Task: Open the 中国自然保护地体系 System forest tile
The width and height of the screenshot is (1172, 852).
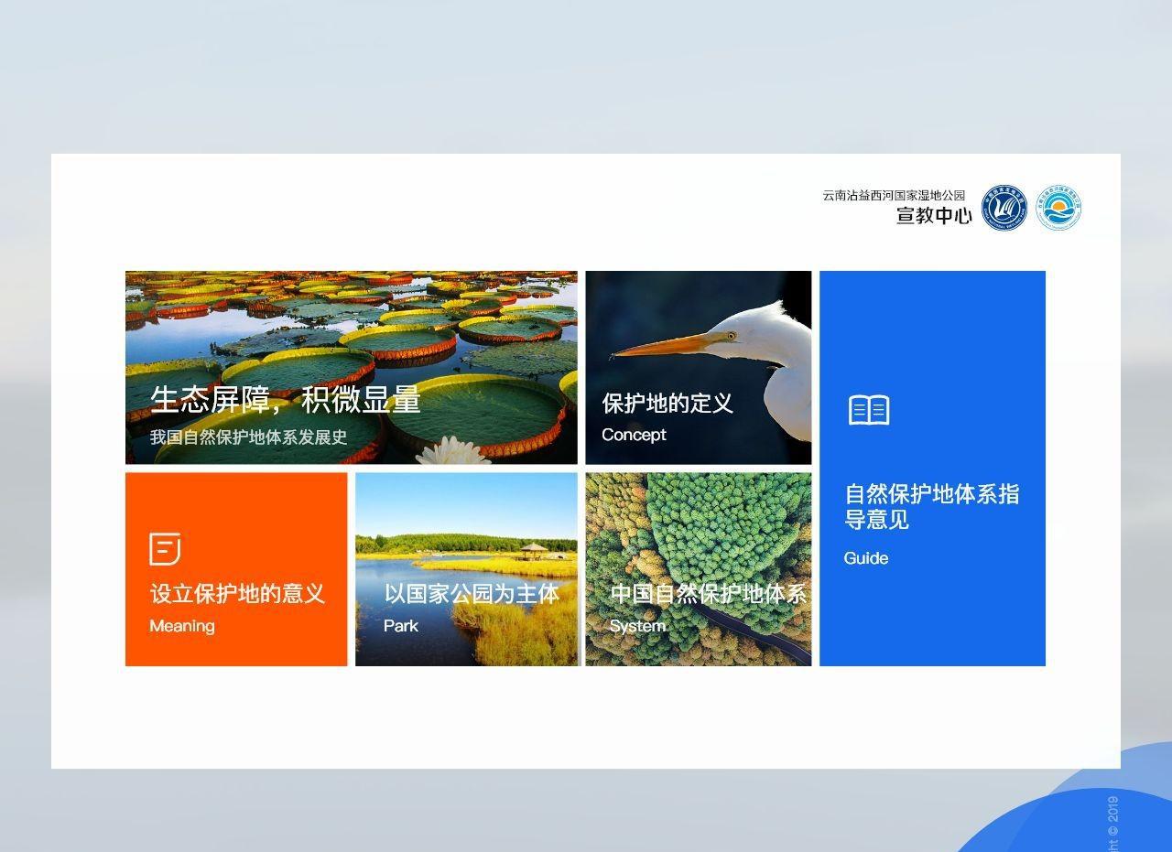Action: 699,569
